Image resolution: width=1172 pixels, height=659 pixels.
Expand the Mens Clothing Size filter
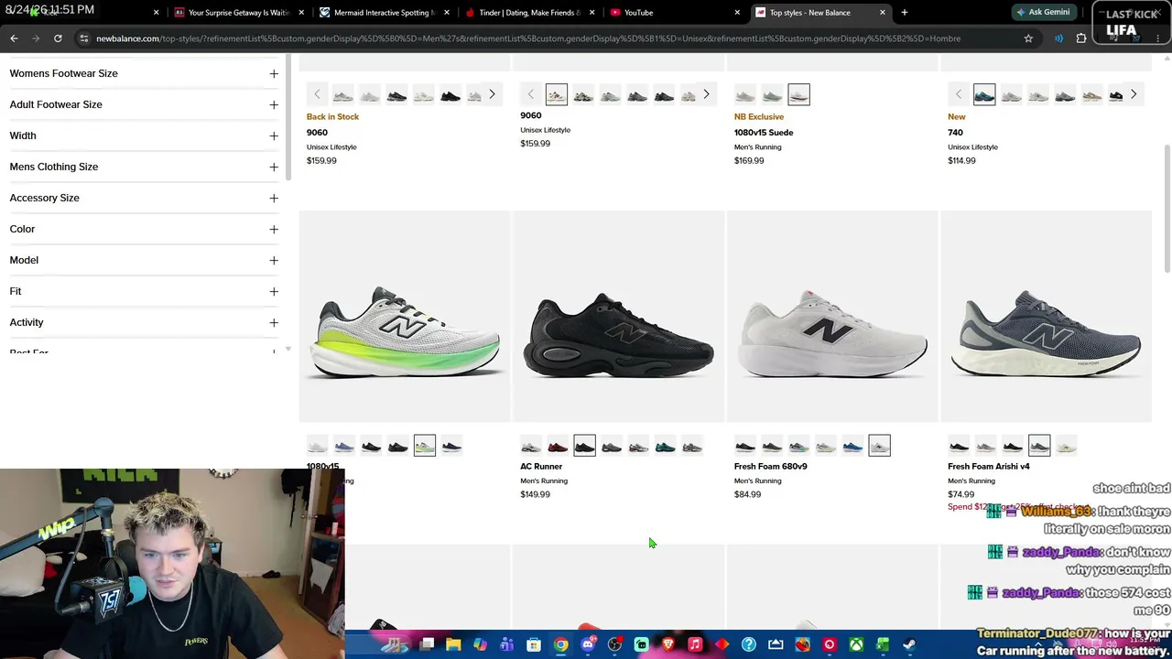[x=144, y=167]
